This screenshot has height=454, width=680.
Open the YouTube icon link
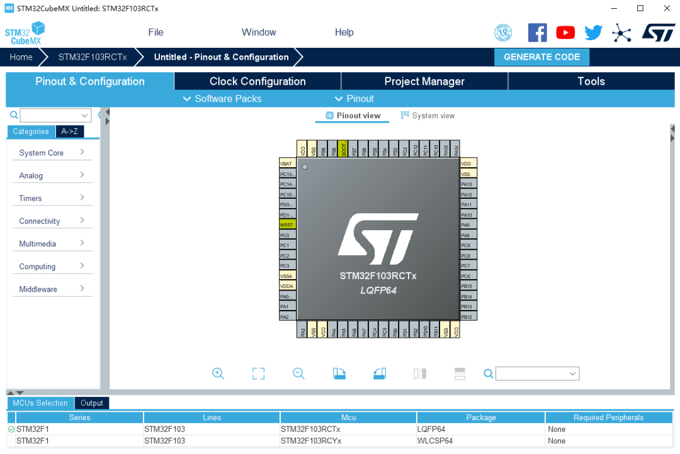click(565, 33)
